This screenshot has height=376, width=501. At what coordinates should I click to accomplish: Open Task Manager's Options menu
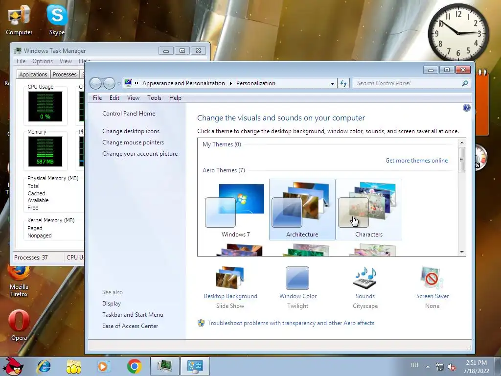coord(43,61)
